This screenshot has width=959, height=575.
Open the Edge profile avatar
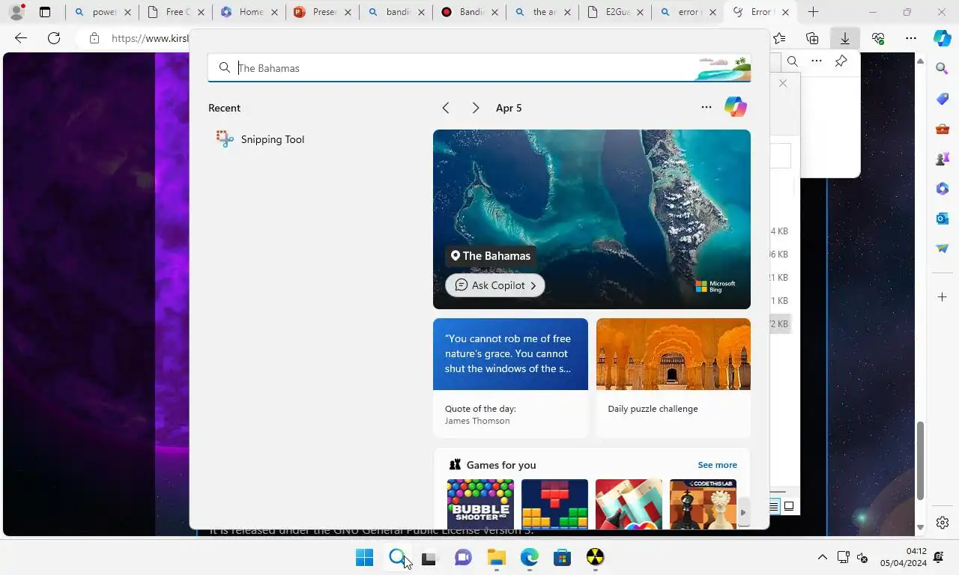coord(16,12)
